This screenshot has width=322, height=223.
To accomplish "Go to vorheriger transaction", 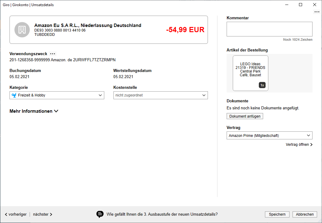I will 16,214.
